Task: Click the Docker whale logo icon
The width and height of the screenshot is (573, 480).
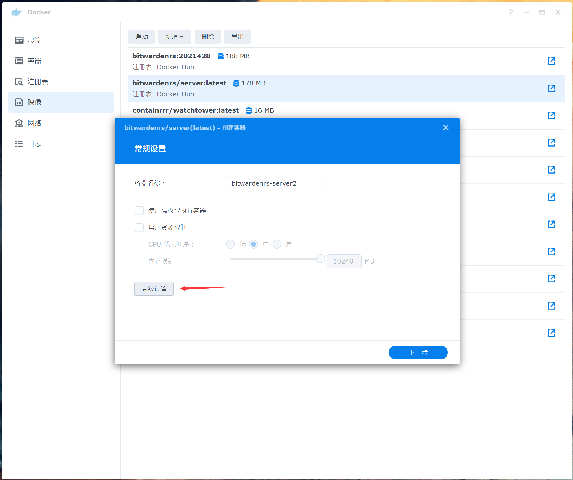Action: click(16, 12)
